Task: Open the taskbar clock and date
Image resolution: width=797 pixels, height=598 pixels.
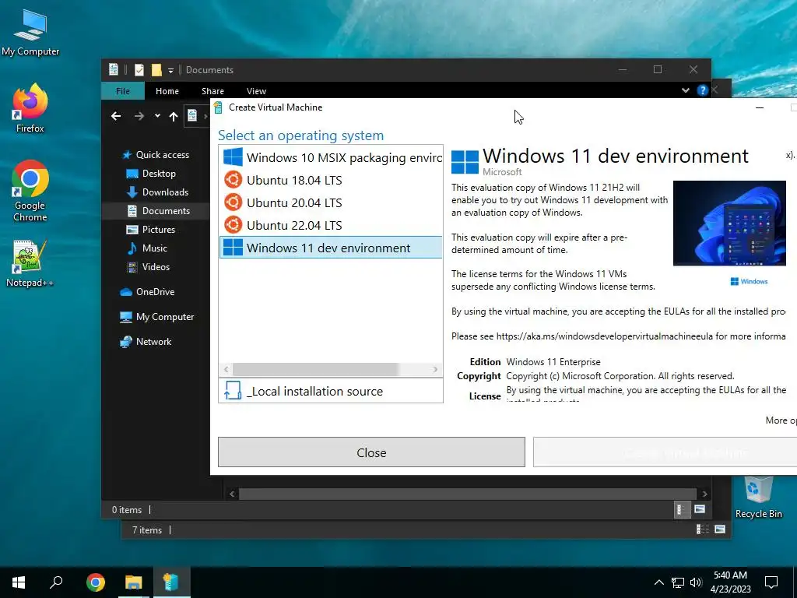Action: click(x=730, y=582)
